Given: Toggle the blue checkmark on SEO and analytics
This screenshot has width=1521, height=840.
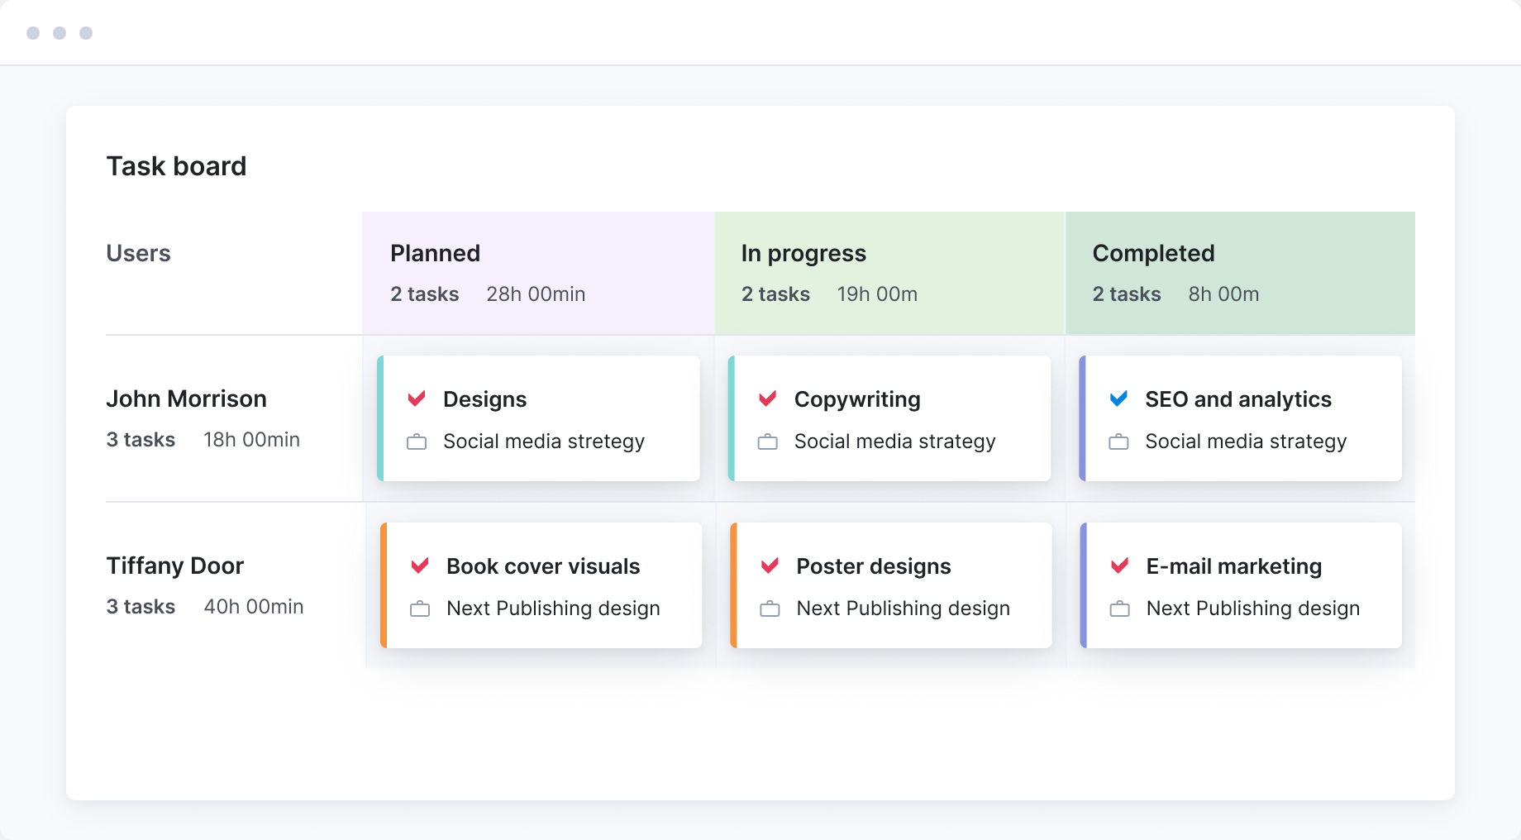Looking at the screenshot, I should [x=1118, y=399].
